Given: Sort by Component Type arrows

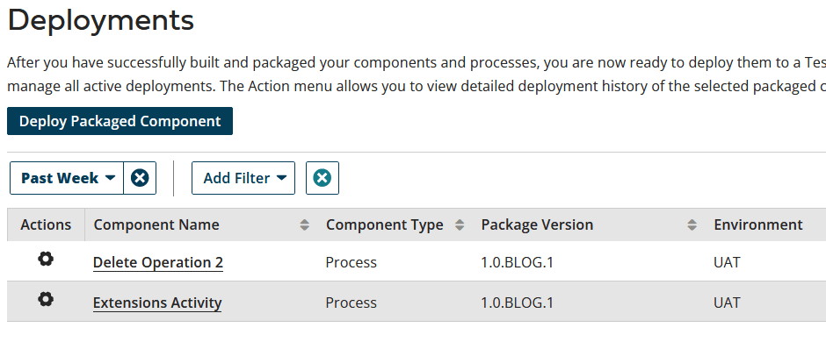Looking at the screenshot, I should click(460, 225).
